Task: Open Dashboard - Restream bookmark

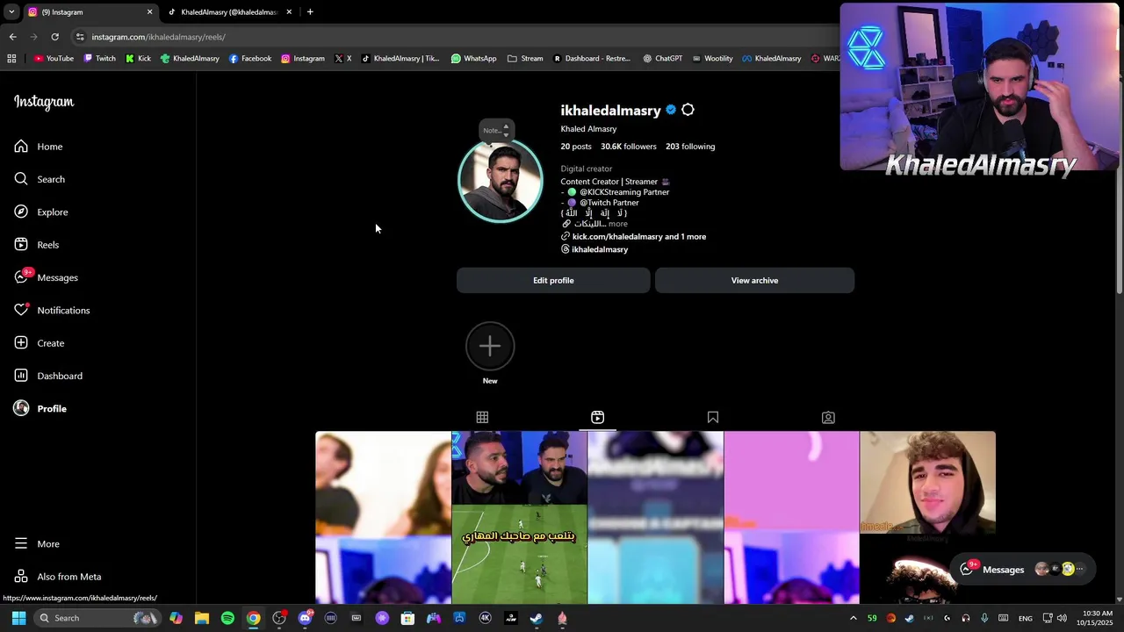Action: 592,59
